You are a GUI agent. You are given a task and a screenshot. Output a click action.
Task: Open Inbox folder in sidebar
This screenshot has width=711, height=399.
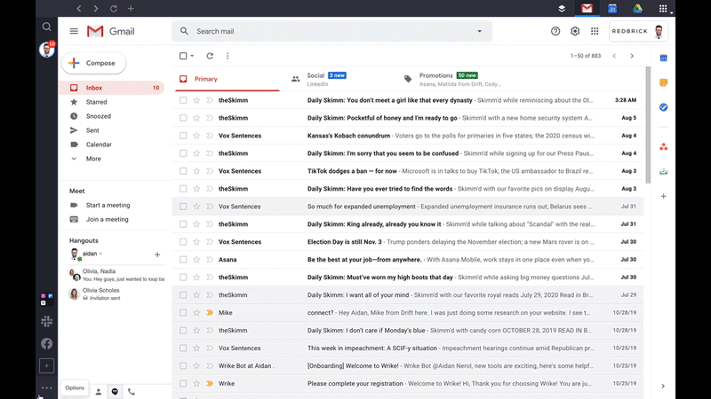point(112,88)
